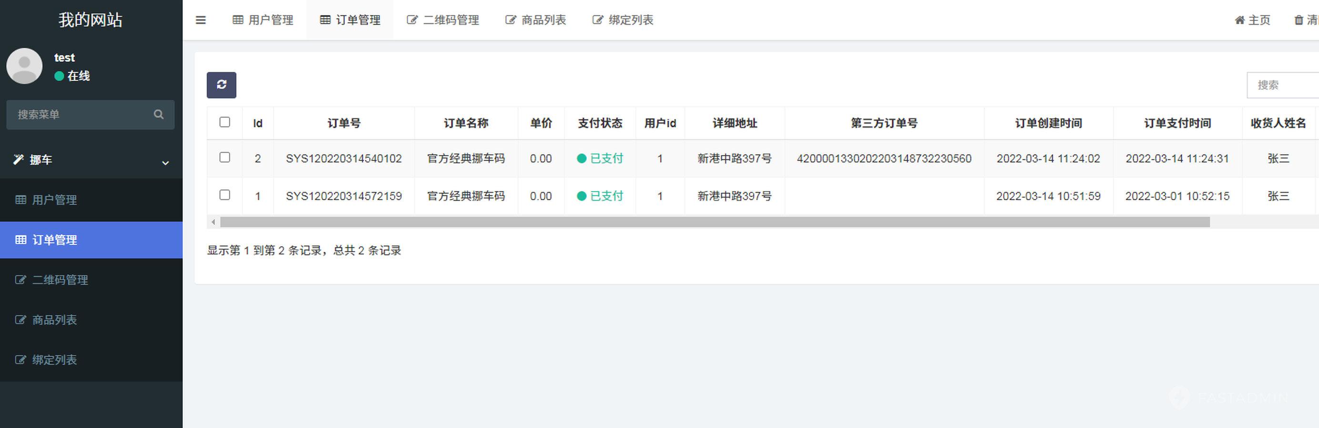
Task: Focus the 搜索菜单 sidebar search field
Action: click(x=82, y=115)
